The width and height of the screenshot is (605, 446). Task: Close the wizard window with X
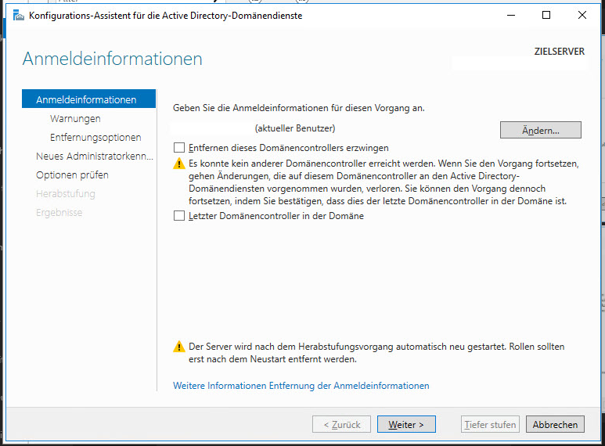click(582, 15)
